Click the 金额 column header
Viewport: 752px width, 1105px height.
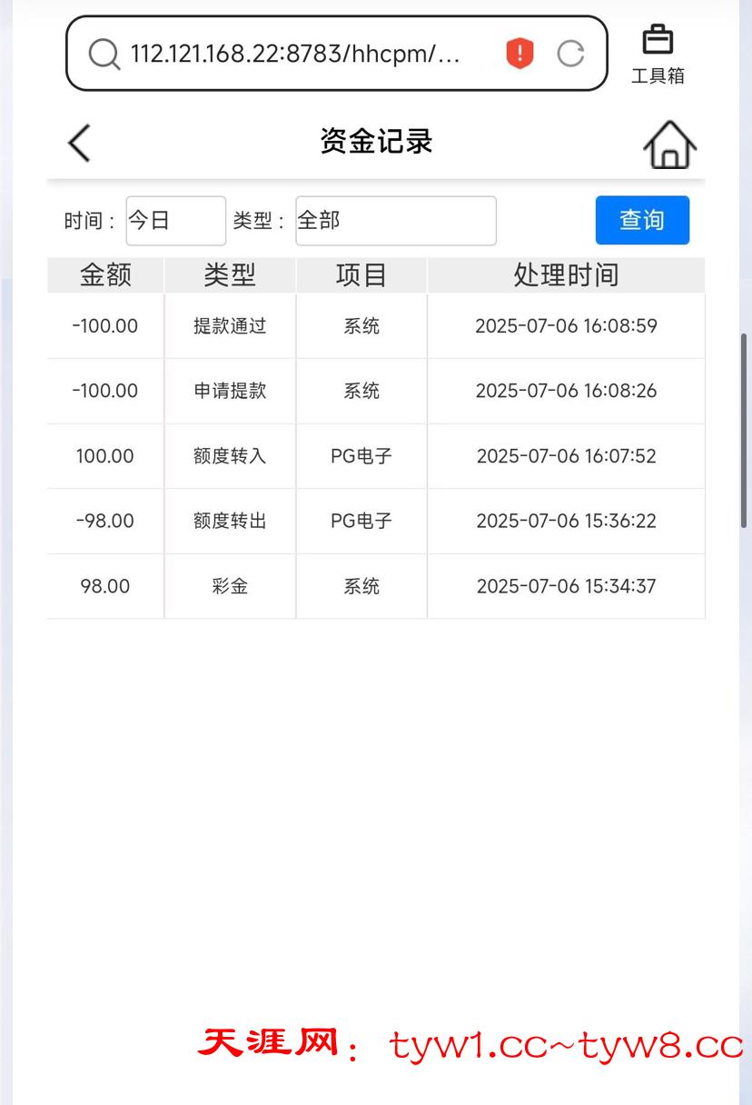105,275
